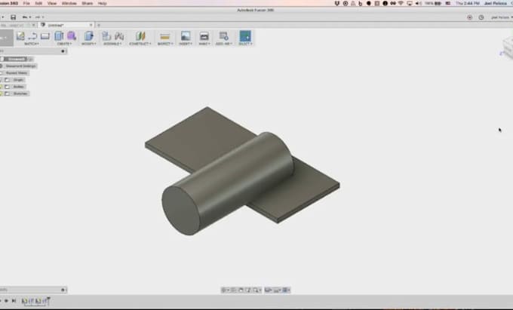Open viewports layout icon in navigation bar

tap(286, 290)
